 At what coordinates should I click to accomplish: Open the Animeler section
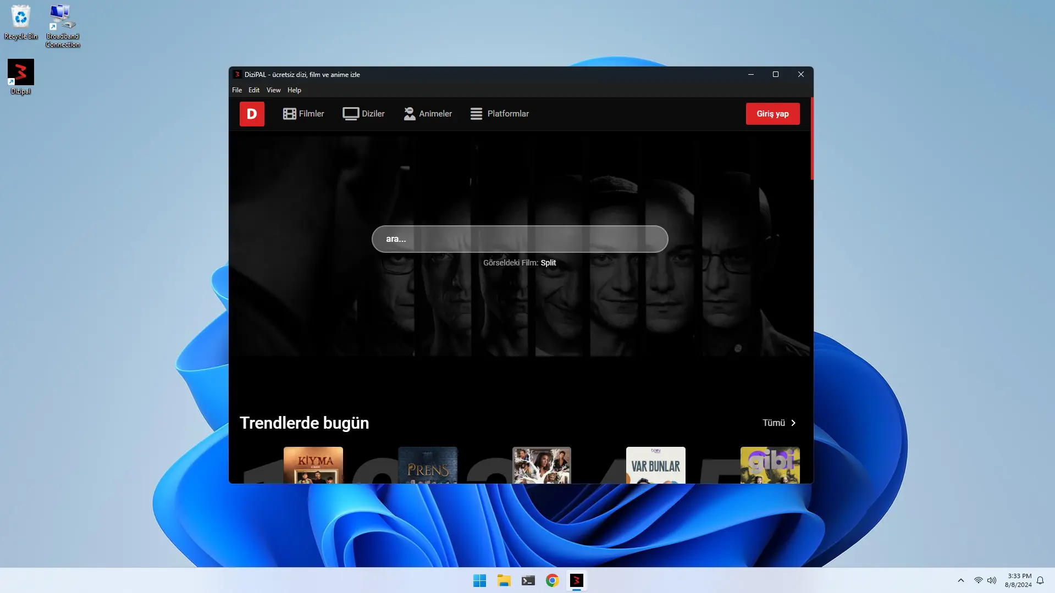[428, 114]
